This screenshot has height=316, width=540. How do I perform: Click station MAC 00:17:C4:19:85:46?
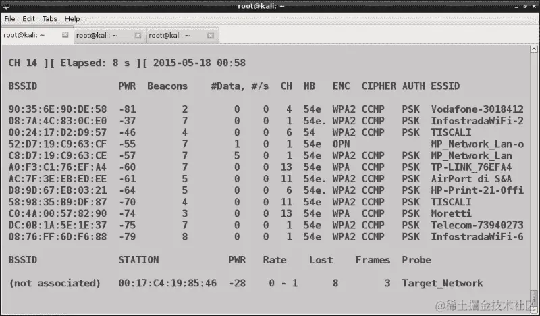pyautogui.click(x=167, y=283)
